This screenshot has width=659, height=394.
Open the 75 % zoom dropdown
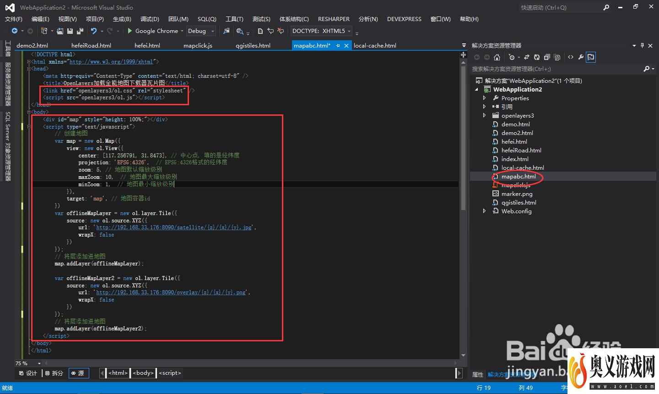click(39, 363)
